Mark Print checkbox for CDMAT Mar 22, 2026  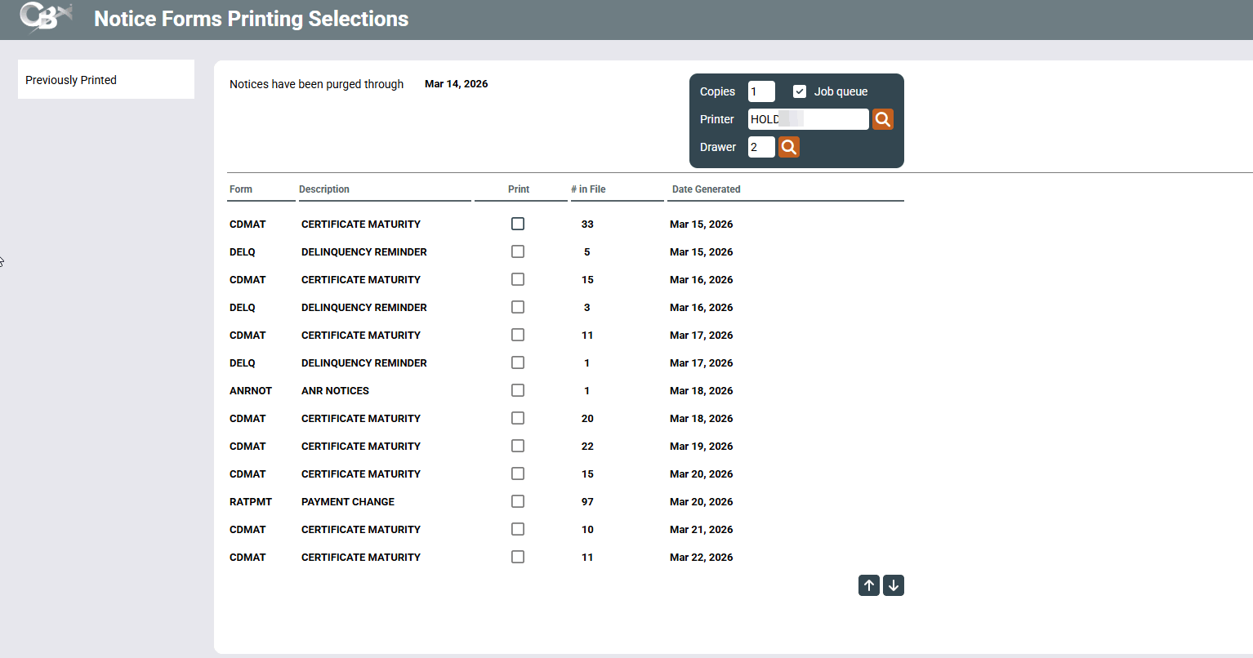(x=518, y=557)
